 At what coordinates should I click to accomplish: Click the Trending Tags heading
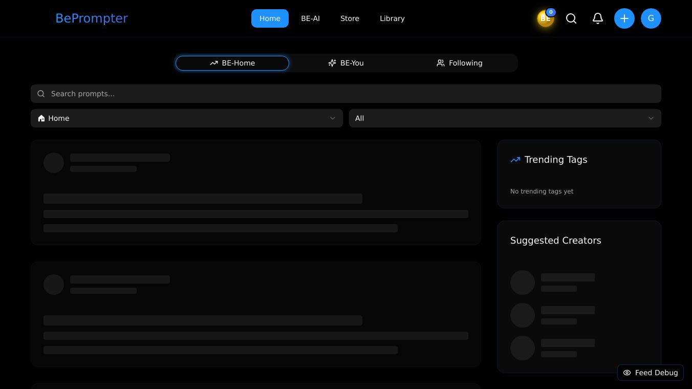556,160
